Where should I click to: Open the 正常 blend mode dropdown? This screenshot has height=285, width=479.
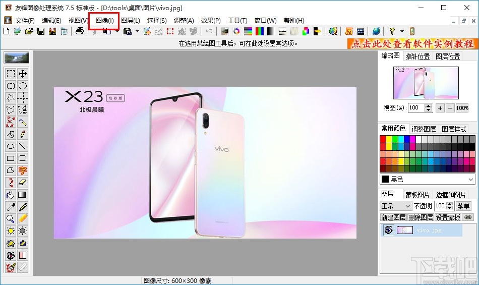[x=407, y=206]
